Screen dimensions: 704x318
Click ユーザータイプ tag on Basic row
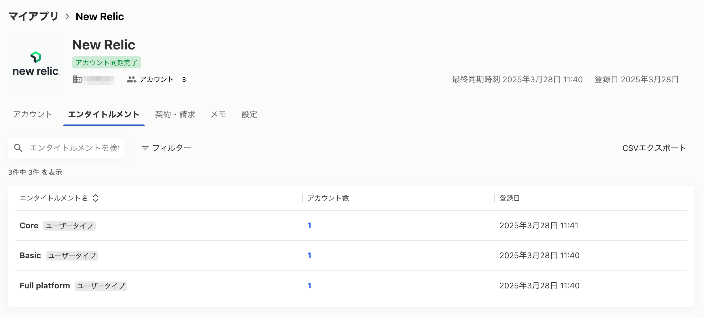pos(72,256)
